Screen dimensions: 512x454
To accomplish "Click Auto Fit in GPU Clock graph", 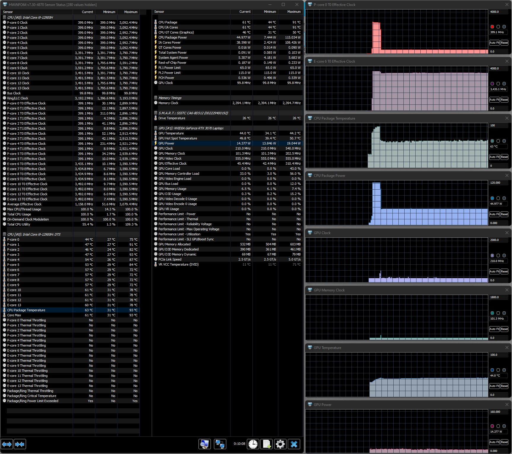I will tap(494, 272).
